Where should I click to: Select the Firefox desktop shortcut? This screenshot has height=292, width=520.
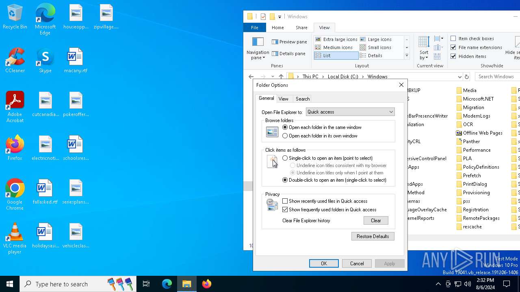pos(15,148)
